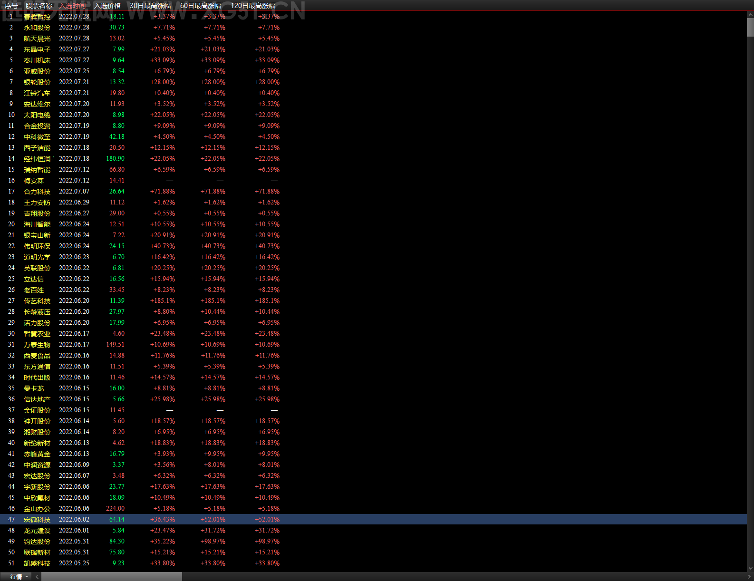Click the vertical scrollbar up arrow
The image size is (754, 581).
click(750, 14)
